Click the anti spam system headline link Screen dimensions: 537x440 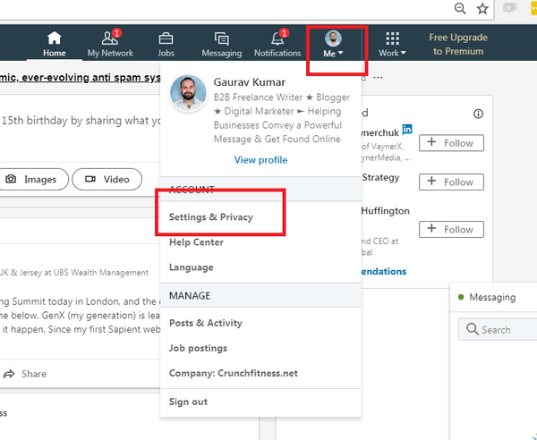pos(81,77)
